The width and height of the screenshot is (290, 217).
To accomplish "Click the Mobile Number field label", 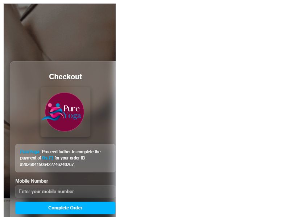I will tap(32, 181).
